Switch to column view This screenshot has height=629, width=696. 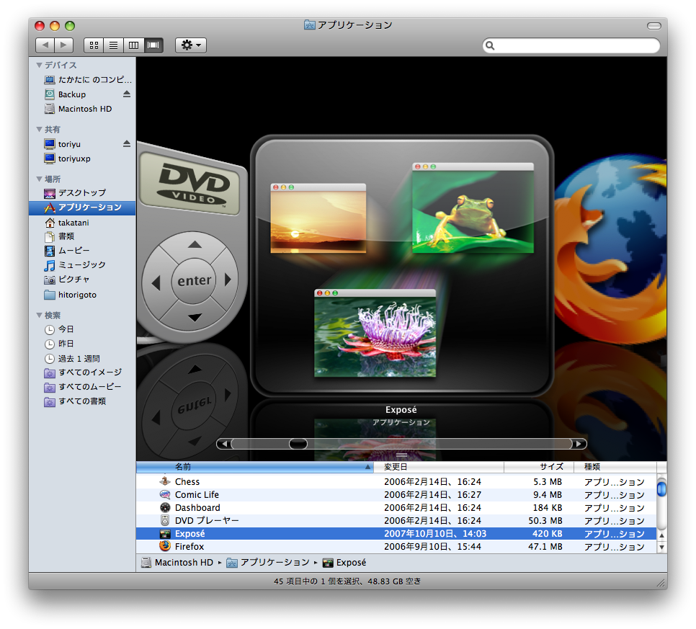(x=133, y=45)
